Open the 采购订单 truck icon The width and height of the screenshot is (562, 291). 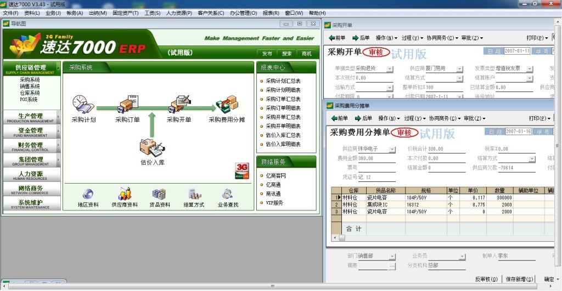(x=127, y=104)
